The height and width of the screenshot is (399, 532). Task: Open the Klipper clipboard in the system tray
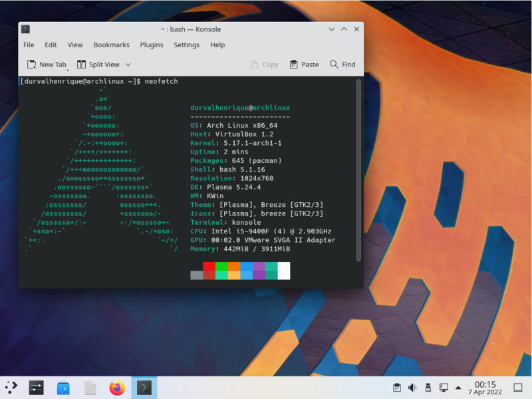[x=396, y=388]
